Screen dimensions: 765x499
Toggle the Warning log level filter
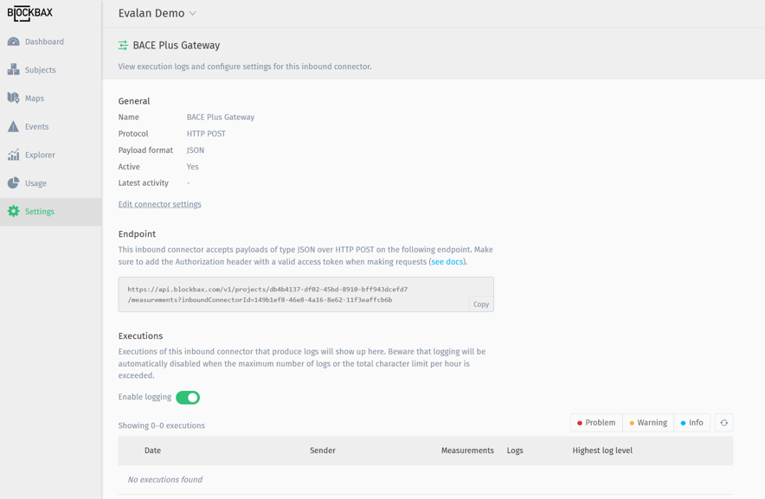click(x=647, y=422)
